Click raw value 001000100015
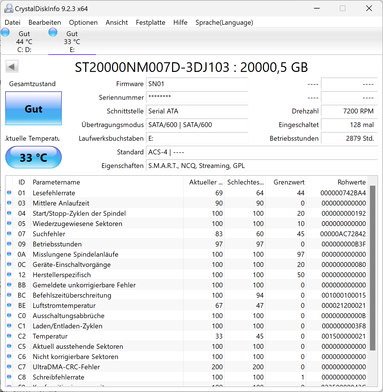The height and width of the screenshot is (392, 383). click(x=344, y=295)
